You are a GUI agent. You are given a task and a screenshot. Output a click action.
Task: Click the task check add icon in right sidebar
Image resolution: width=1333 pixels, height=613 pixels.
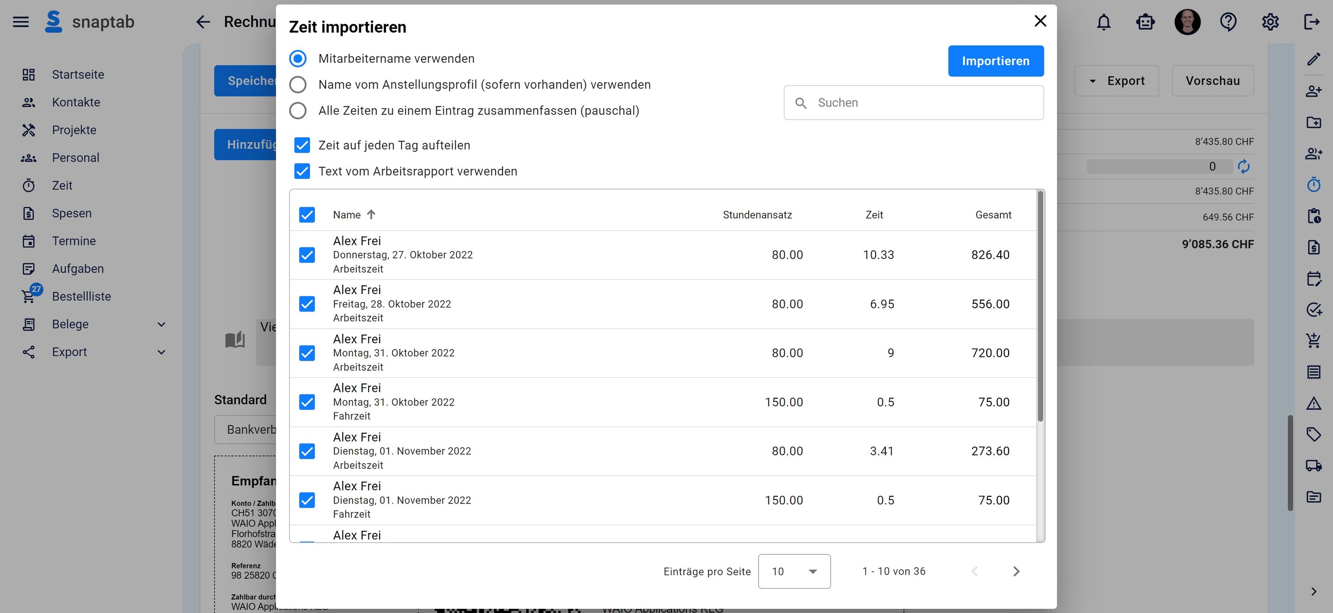click(x=1314, y=309)
